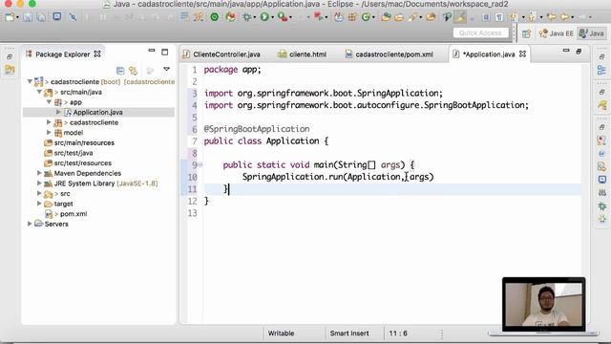The image size is (611, 344).
Task: Expand the Servers project
Action: click(30, 224)
